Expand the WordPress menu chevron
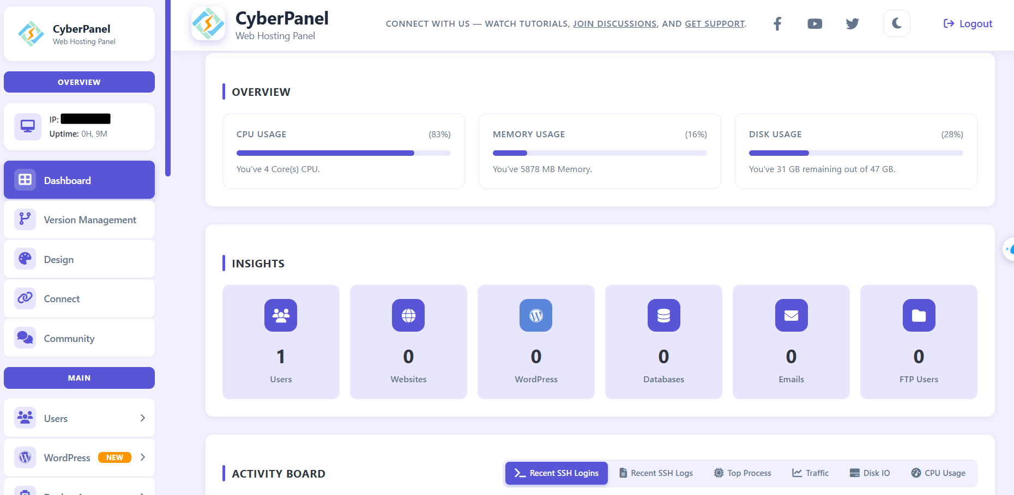This screenshot has height=495, width=1014. tap(143, 457)
